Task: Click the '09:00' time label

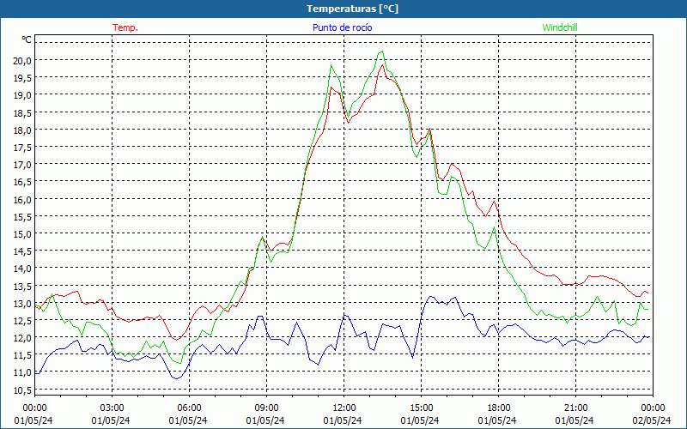Action: 267,408
